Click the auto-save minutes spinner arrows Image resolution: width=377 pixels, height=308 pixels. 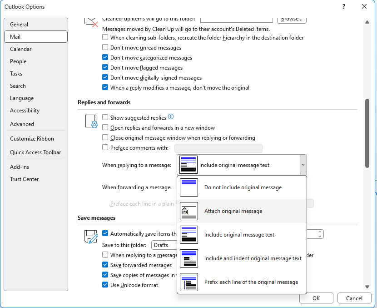coord(319,234)
